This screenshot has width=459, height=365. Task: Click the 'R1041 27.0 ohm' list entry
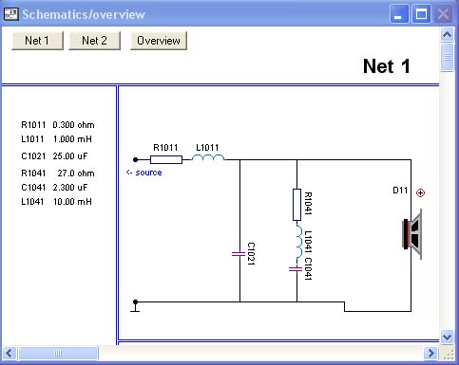(58, 173)
